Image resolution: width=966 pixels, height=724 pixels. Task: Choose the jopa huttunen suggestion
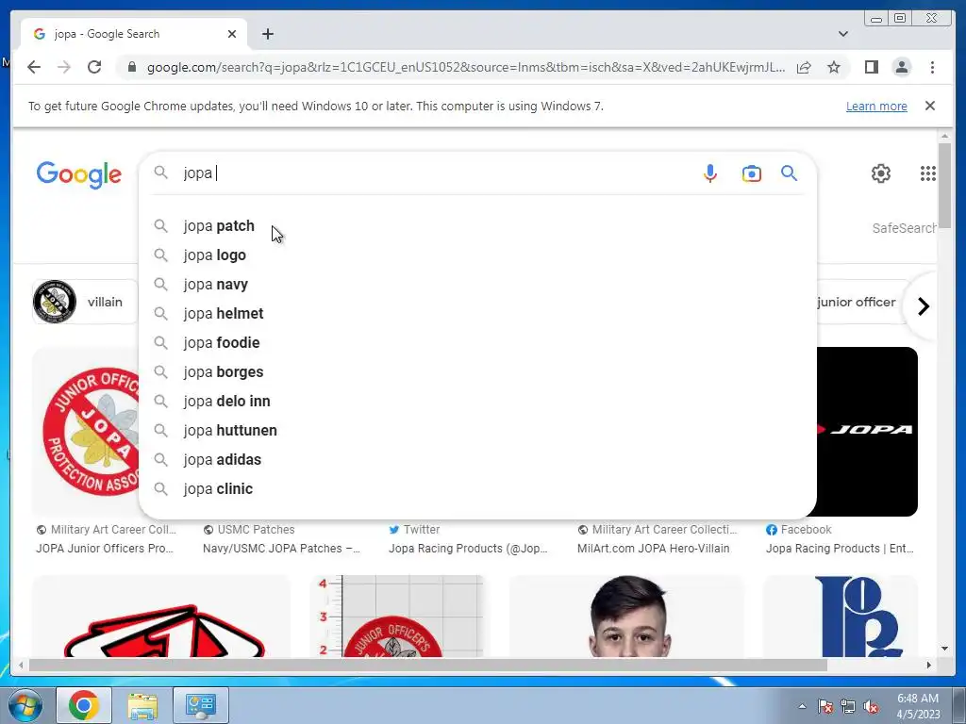click(x=477, y=430)
